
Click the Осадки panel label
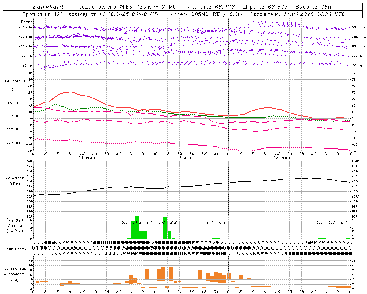click(15, 226)
